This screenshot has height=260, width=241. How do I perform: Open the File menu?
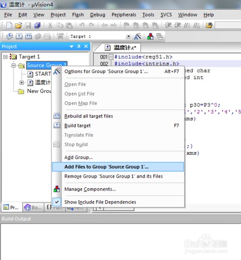(8, 15)
